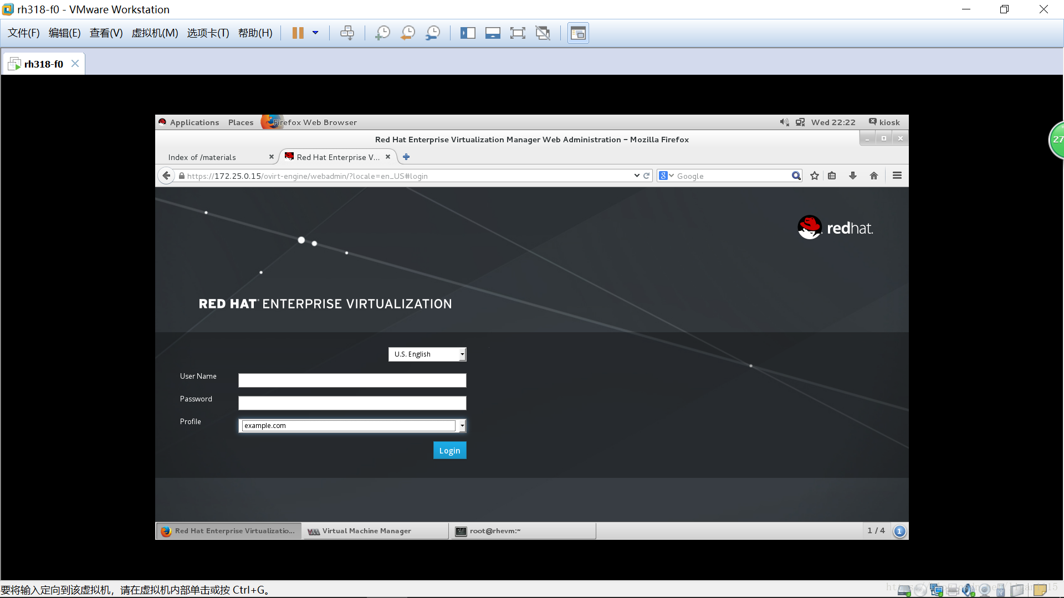The height and width of the screenshot is (598, 1064).
Task: Toggle the console view button
Action: click(578, 33)
